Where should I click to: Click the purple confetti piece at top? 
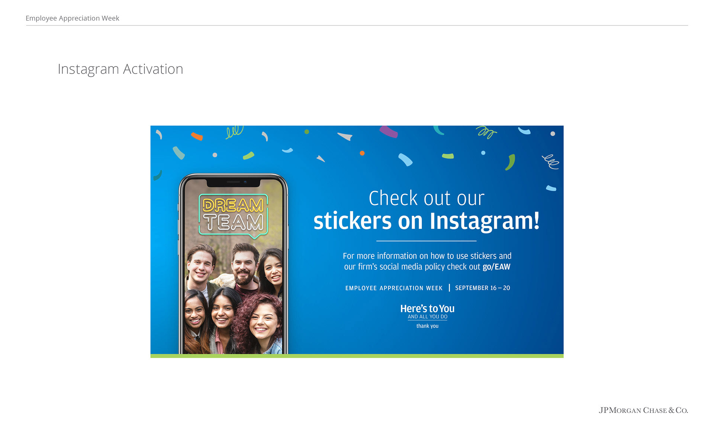[x=389, y=131]
